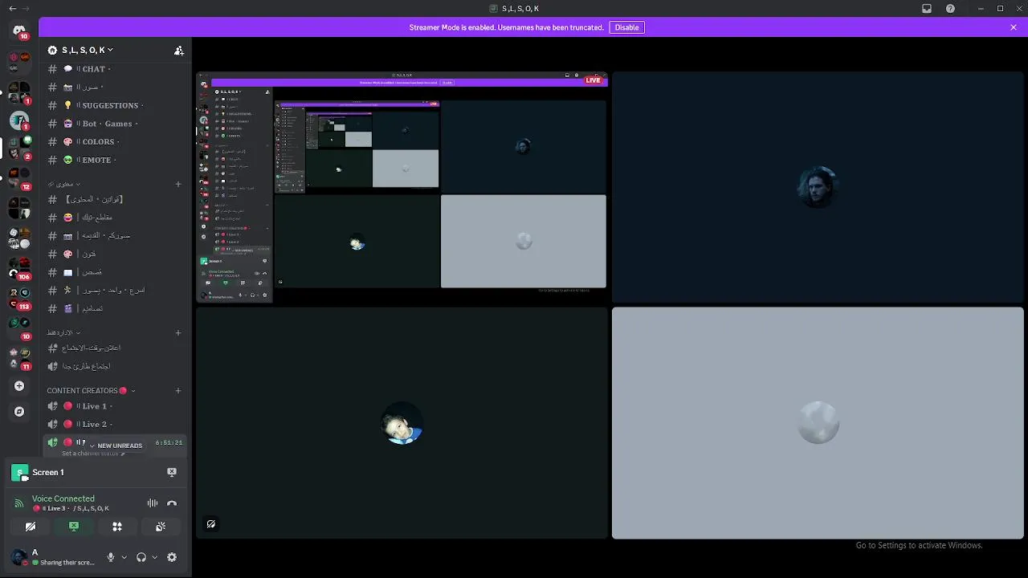Viewport: 1028px width, 578px height.
Task: Click the Add a Server plus icon
Action: click(x=19, y=386)
